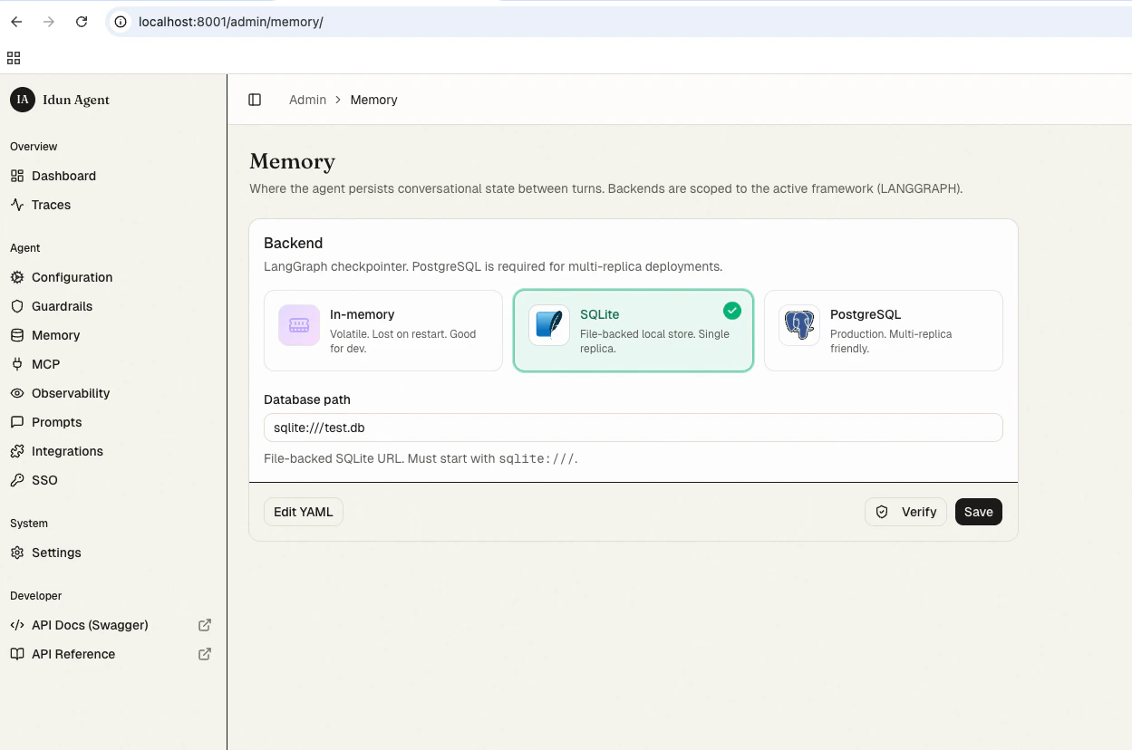Screen dimensions: 1132x750
Task: Click the browser forward arrow
Action: 49,22
